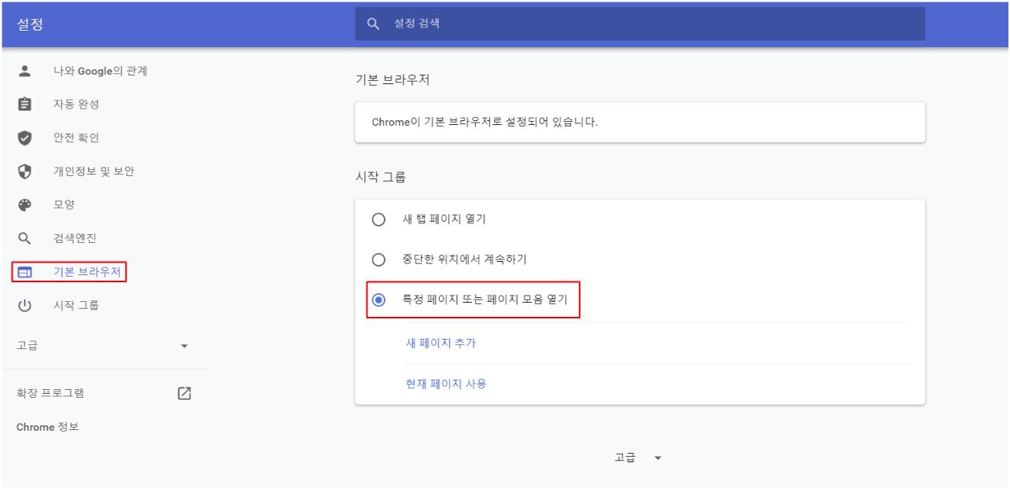Click the shield icon for 개인정보 및 보안
Viewport: 1010px width, 489px height.
point(24,172)
